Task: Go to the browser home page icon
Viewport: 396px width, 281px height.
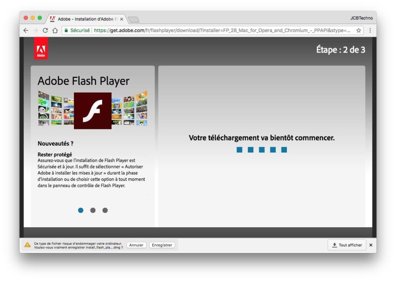Action: pos(55,31)
